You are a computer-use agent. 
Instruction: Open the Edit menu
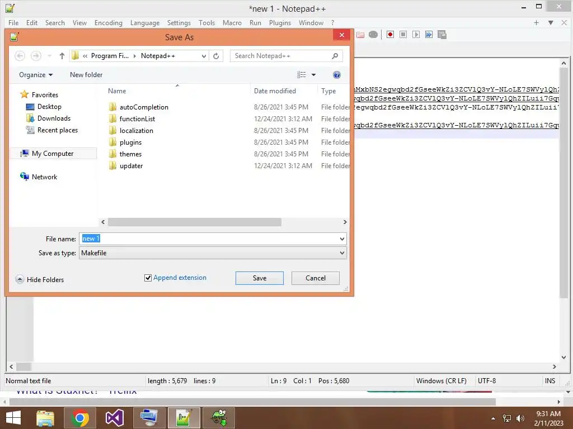(32, 22)
